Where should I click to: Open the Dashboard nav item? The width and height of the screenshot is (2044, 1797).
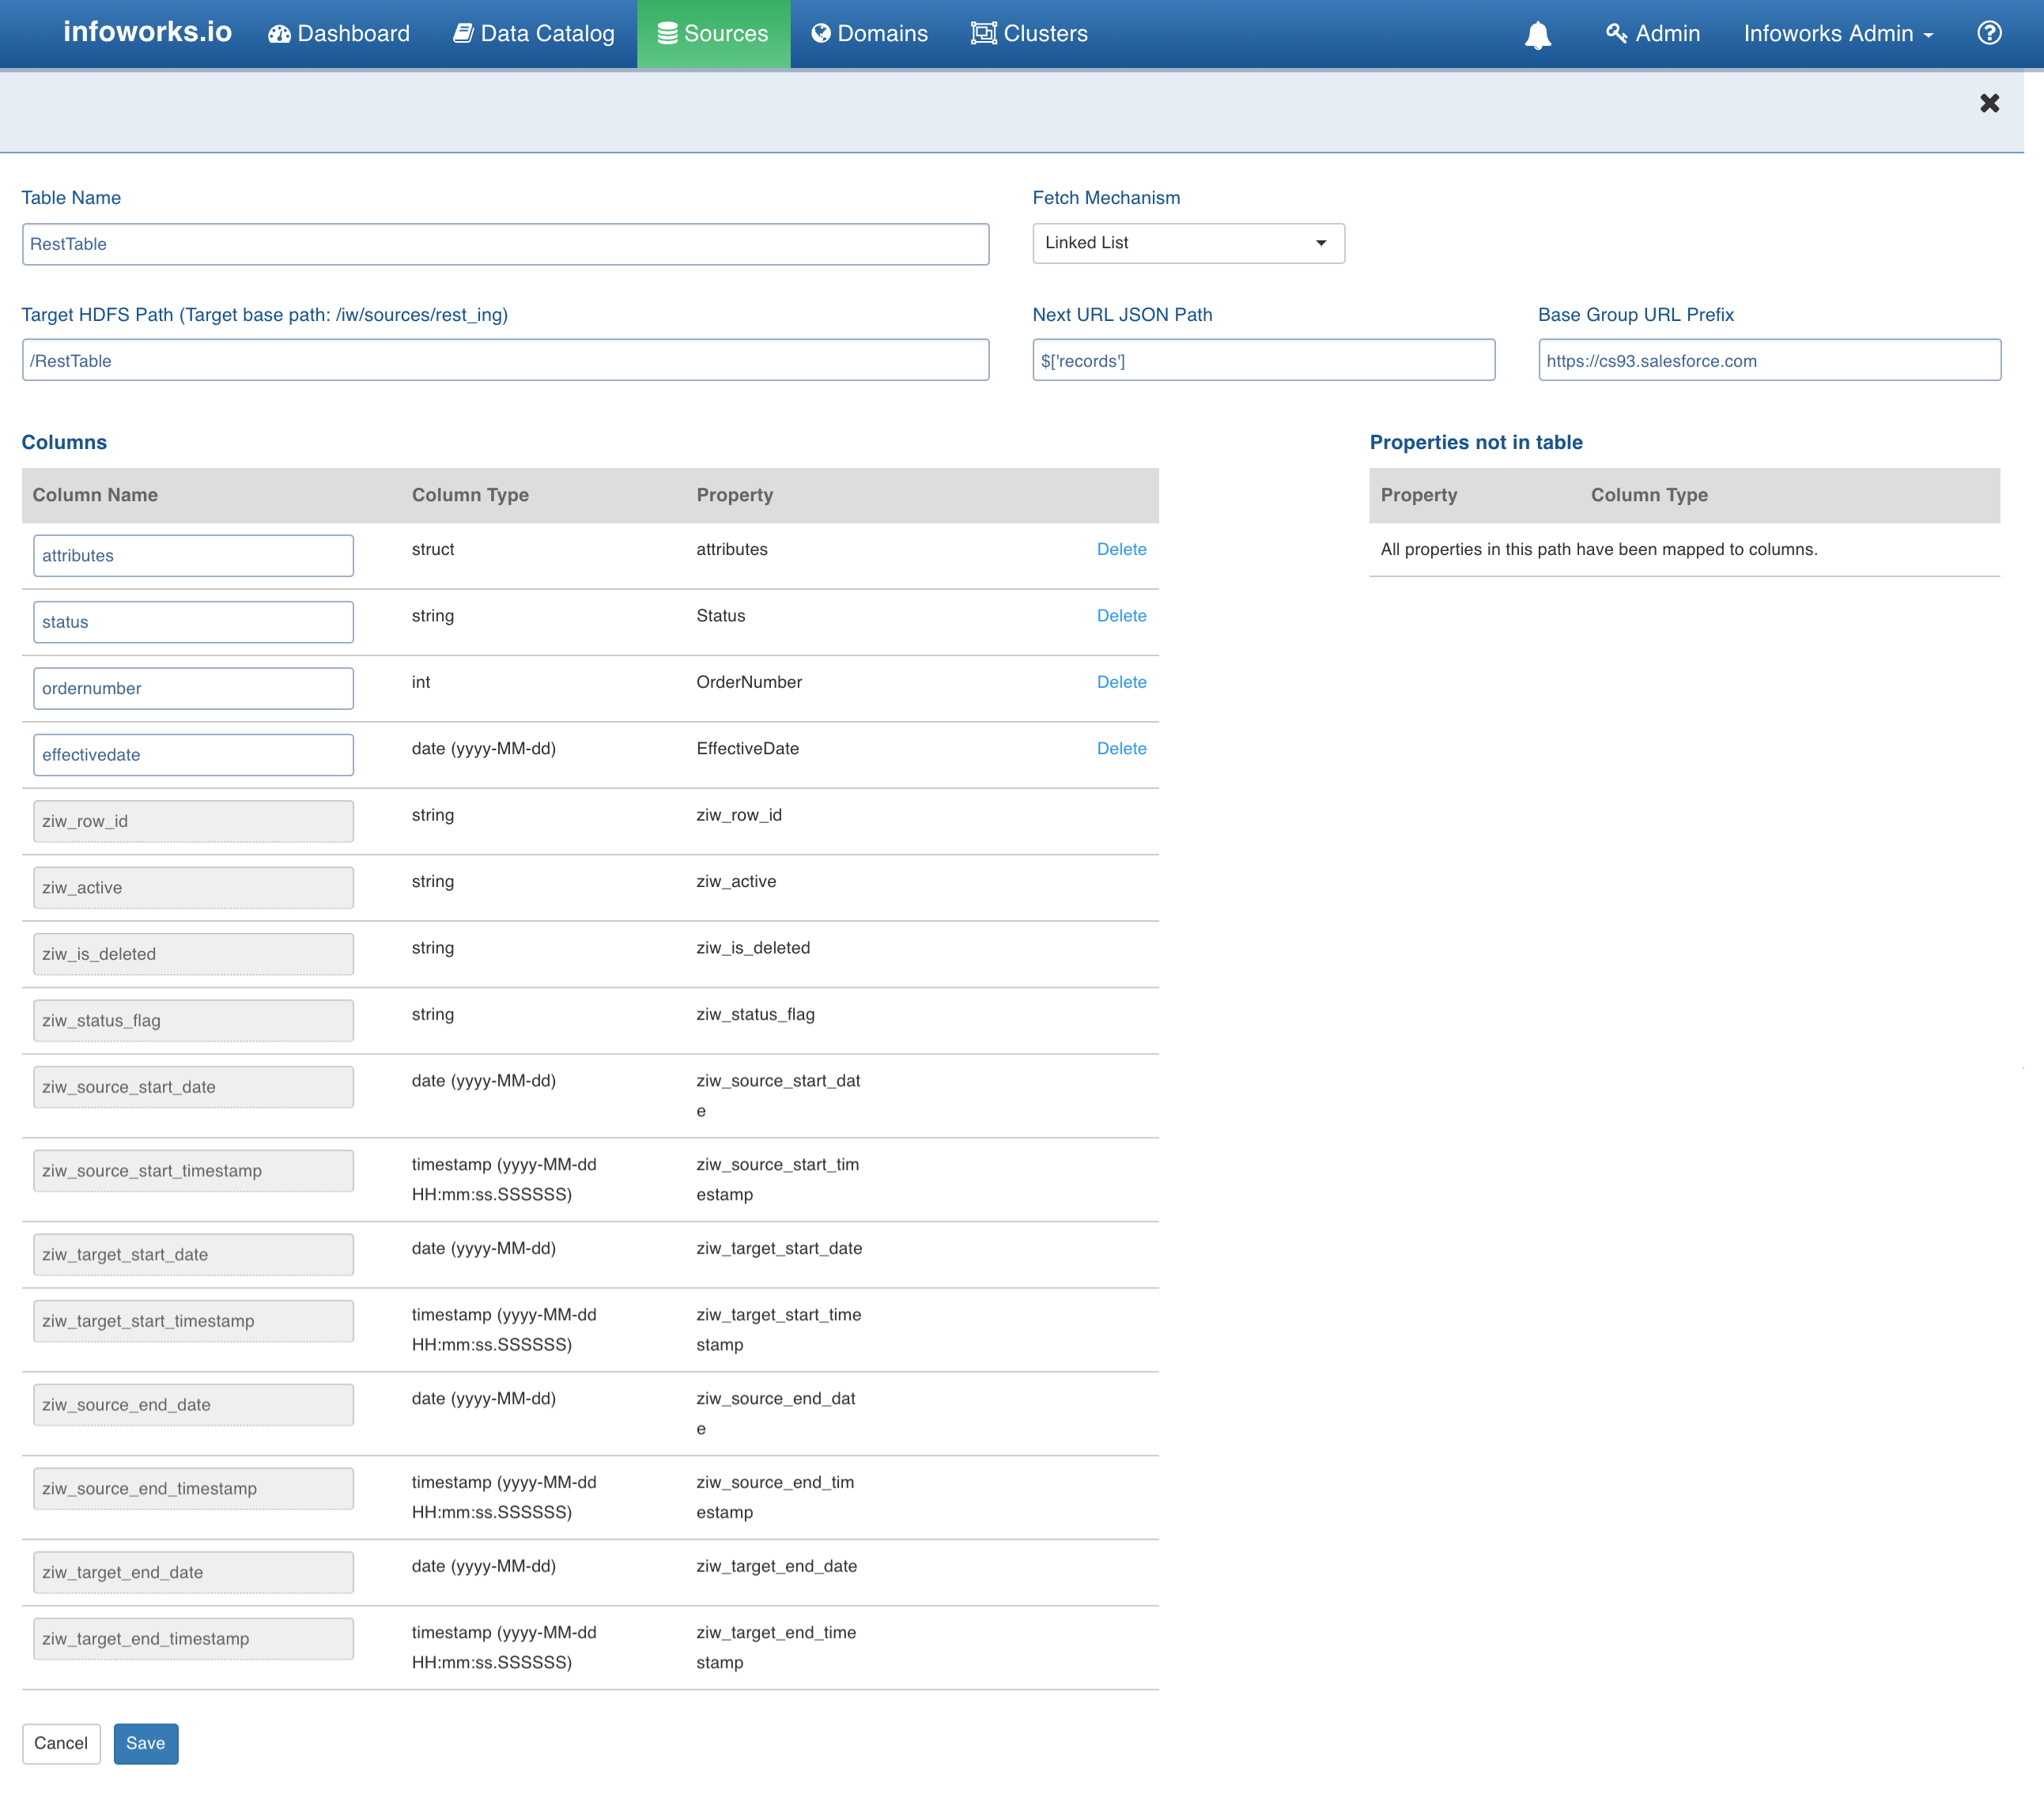click(339, 34)
